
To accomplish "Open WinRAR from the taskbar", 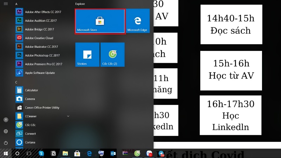I will pyautogui.click(x=125, y=153).
